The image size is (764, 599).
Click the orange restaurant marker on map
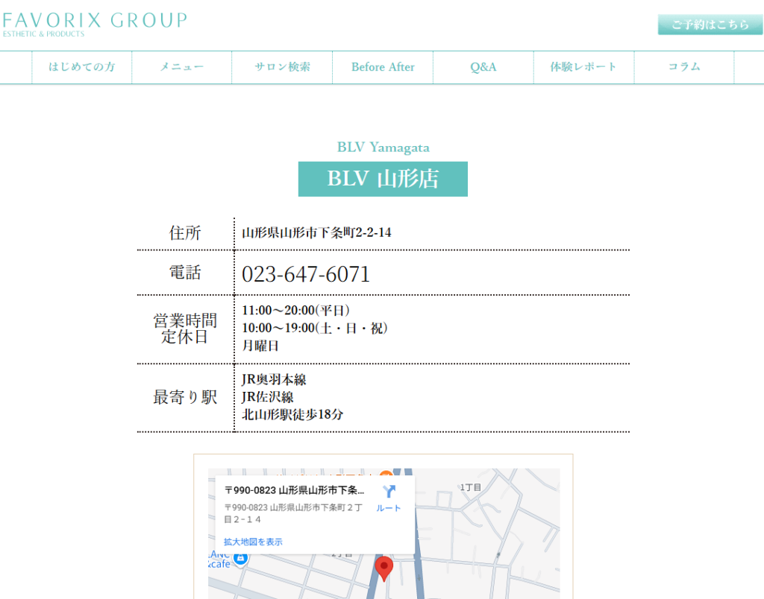[386, 473]
